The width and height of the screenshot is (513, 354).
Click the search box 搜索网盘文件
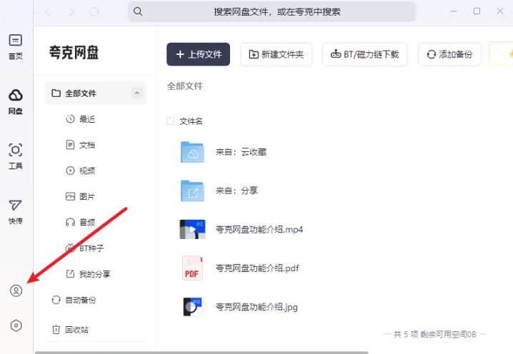(272, 11)
